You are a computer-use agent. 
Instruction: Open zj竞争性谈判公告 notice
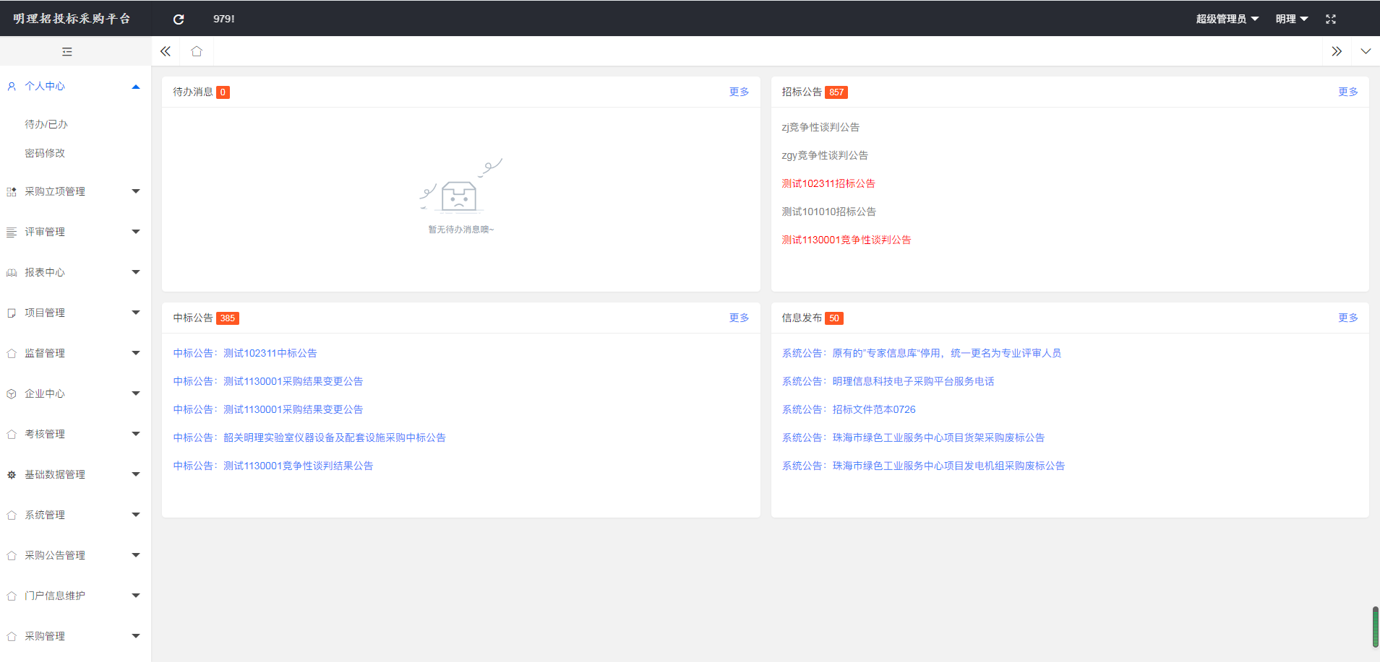[820, 127]
